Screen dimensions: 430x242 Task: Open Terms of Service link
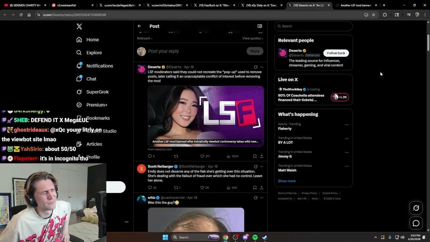[x=287, y=193]
